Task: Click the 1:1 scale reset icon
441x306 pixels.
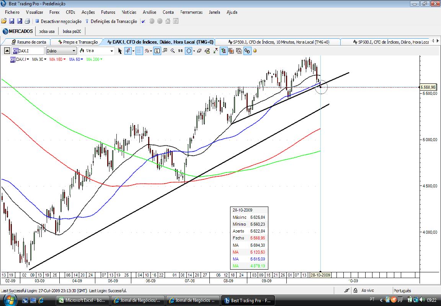Action: point(180,51)
